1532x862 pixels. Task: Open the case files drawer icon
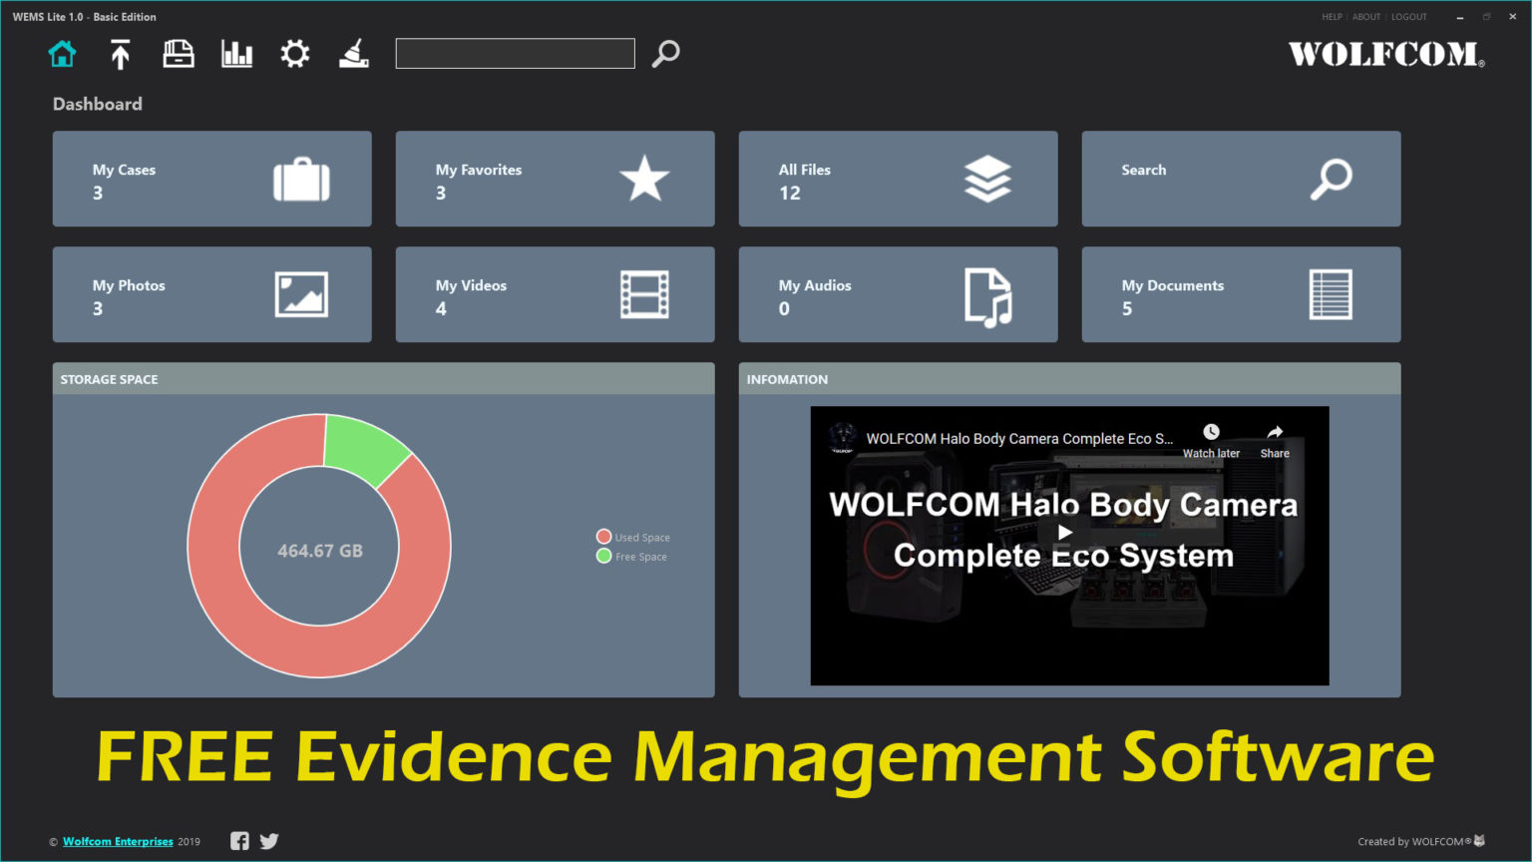(x=179, y=54)
